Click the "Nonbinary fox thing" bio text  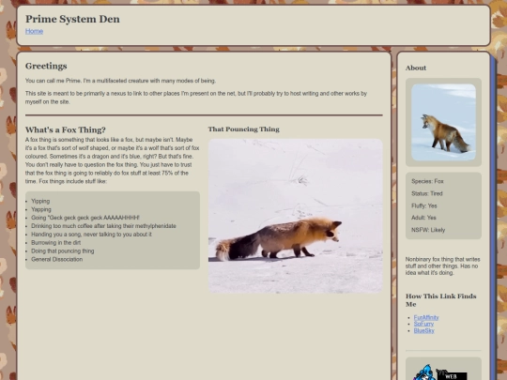[442, 266]
